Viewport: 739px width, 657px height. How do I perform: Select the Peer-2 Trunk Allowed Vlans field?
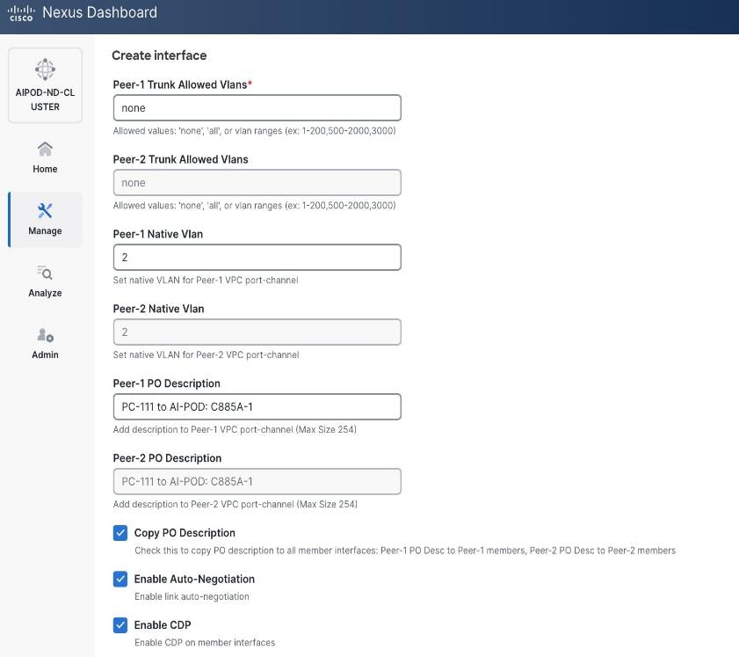tap(256, 182)
